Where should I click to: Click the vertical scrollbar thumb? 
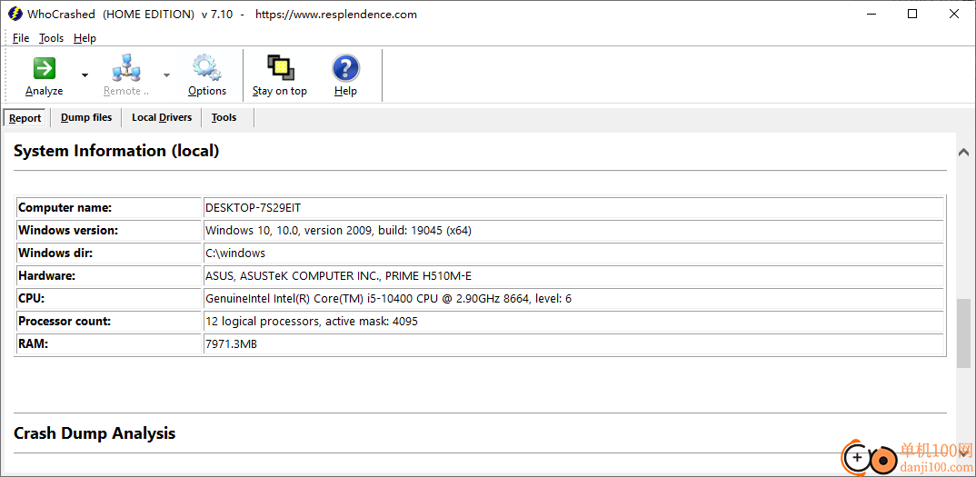963,333
